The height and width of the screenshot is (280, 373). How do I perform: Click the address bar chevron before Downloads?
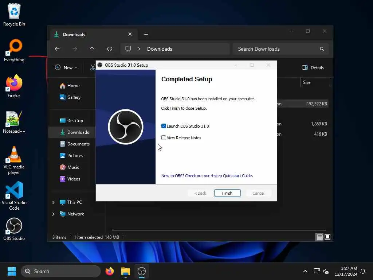coord(139,49)
